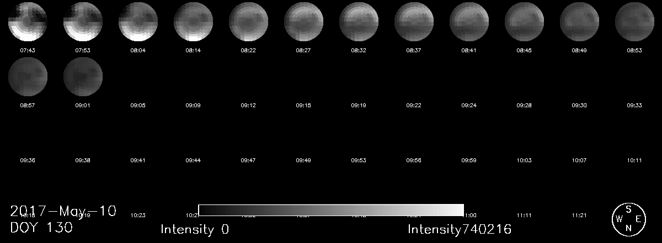Click the 'Intensity 0' minimum label
Viewport: 662px width, 243px height.
tap(195, 229)
